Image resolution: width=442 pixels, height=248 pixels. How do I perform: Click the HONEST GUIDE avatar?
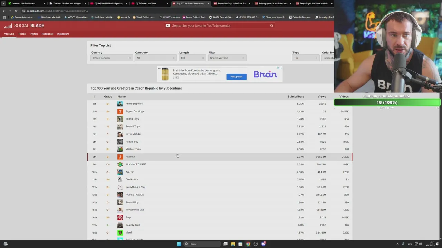pyautogui.click(x=120, y=195)
